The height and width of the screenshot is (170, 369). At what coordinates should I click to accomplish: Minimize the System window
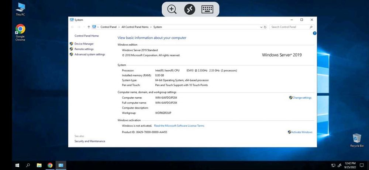point(292,20)
